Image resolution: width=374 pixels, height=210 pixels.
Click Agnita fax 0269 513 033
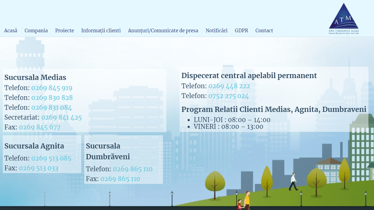39,168
